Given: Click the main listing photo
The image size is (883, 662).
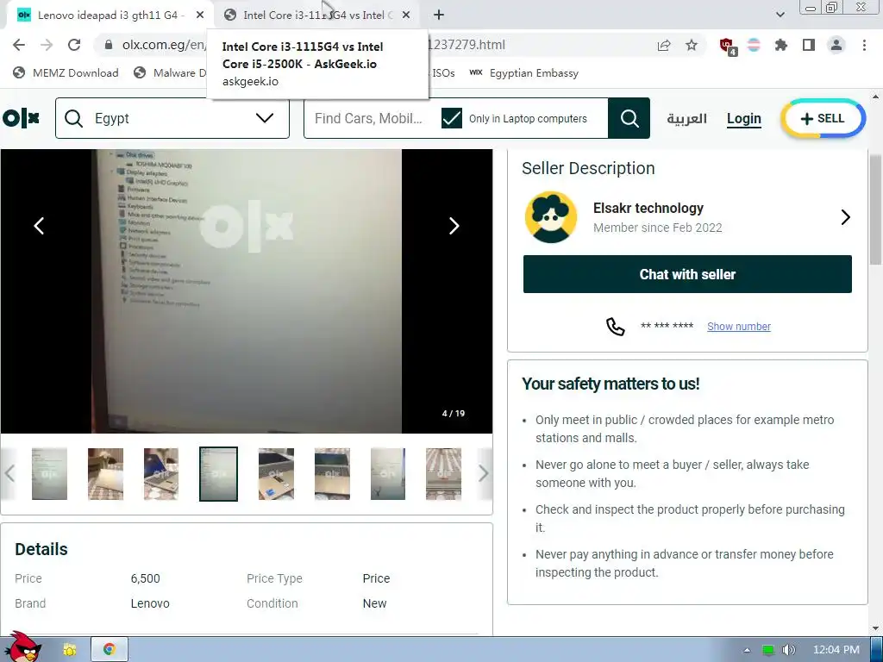Looking at the screenshot, I should click(x=247, y=291).
